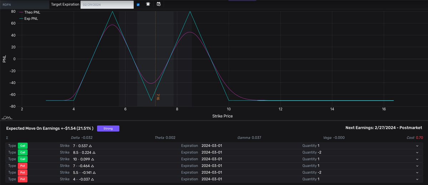The height and width of the screenshot is (185, 428).
Task: Click Call badge on strike 8.5 row
Action: coord(22,153)
